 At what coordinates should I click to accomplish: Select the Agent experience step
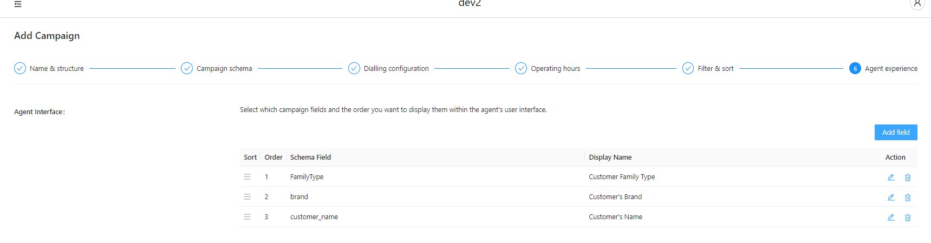point(883,68)
